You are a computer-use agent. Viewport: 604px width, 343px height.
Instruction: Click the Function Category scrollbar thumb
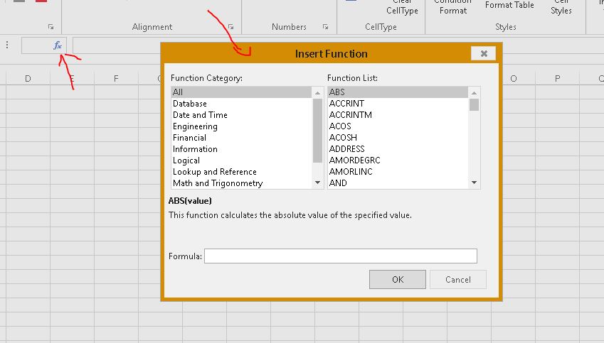tap(317, 130)
